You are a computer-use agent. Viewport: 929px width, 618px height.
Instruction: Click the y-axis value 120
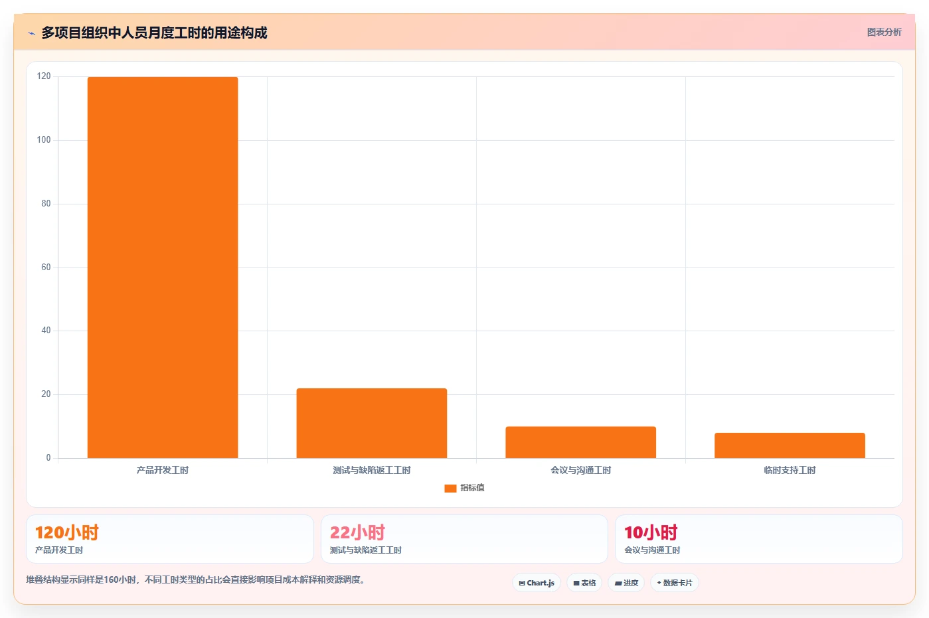(44, 76)
